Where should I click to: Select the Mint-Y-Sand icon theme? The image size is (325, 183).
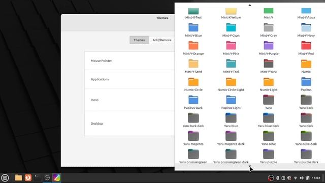click(193, 66)
